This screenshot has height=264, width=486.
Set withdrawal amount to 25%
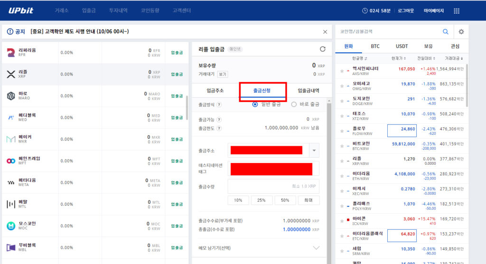pos(262,200)
